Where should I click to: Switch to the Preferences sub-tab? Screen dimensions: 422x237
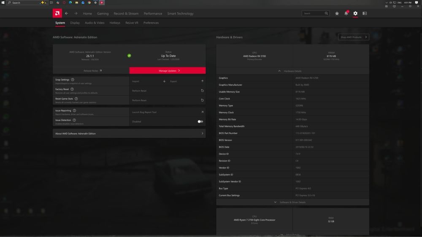(151, 23)
